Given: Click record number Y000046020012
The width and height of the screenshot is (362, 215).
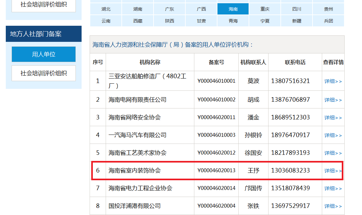Looking at the screenshot, I should 216,153.
